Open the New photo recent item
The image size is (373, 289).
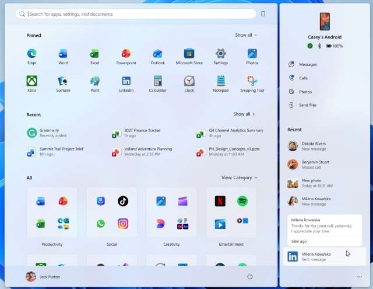[x=310, y=183]
